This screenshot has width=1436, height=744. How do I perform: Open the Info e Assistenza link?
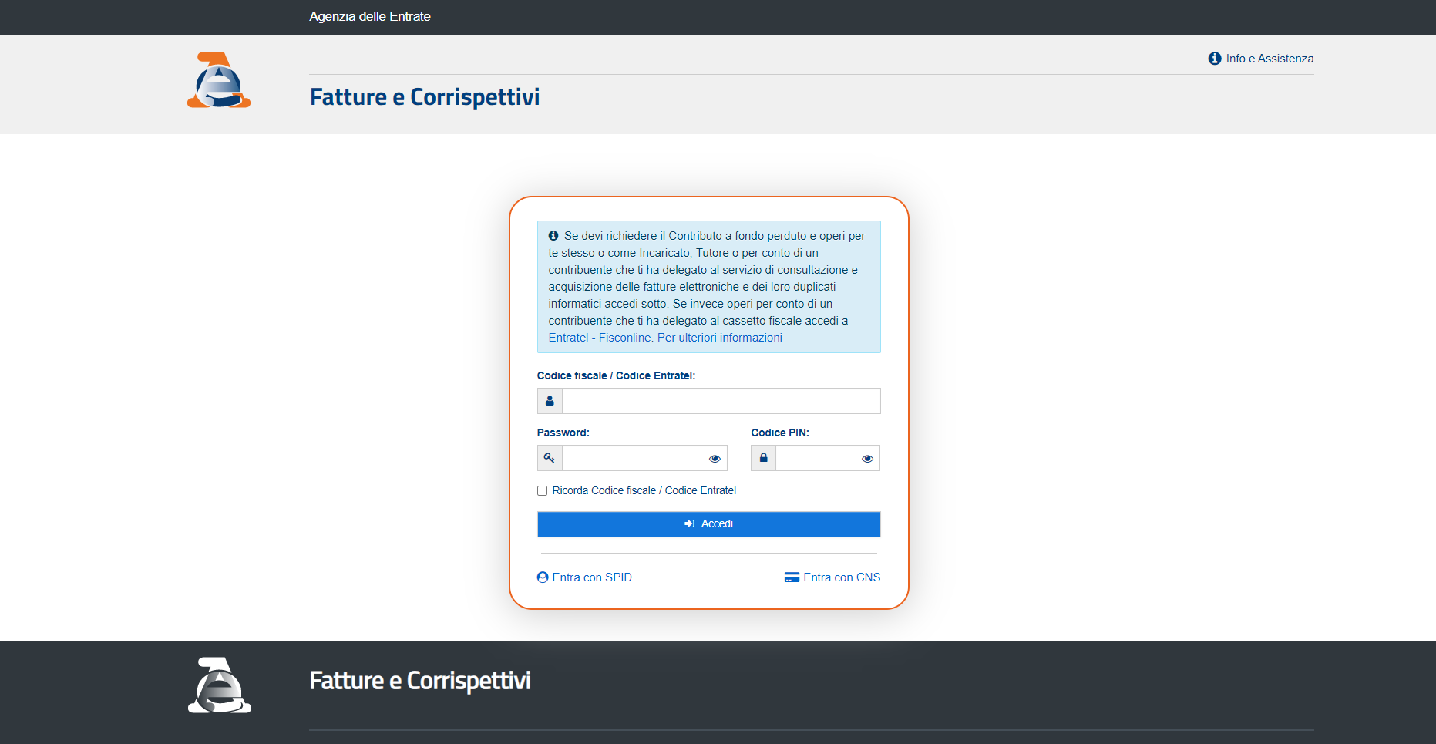click(x=1270, y=59)
